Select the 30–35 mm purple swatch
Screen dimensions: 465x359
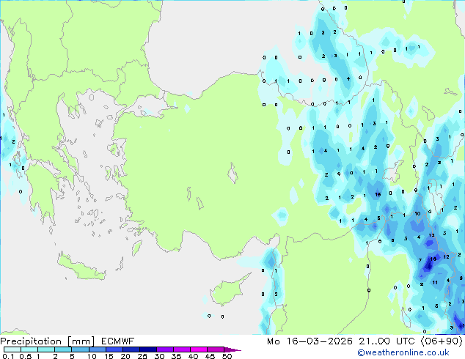[164, 349]
